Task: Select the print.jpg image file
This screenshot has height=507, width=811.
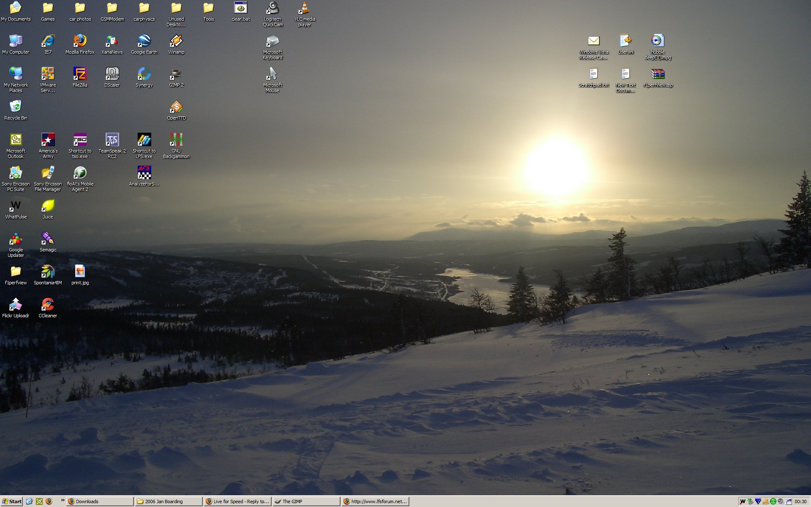Action: [x=80, y=272]
